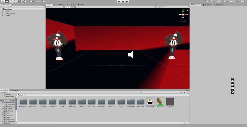Collapse the TestRoom scene

pos(1,9)
